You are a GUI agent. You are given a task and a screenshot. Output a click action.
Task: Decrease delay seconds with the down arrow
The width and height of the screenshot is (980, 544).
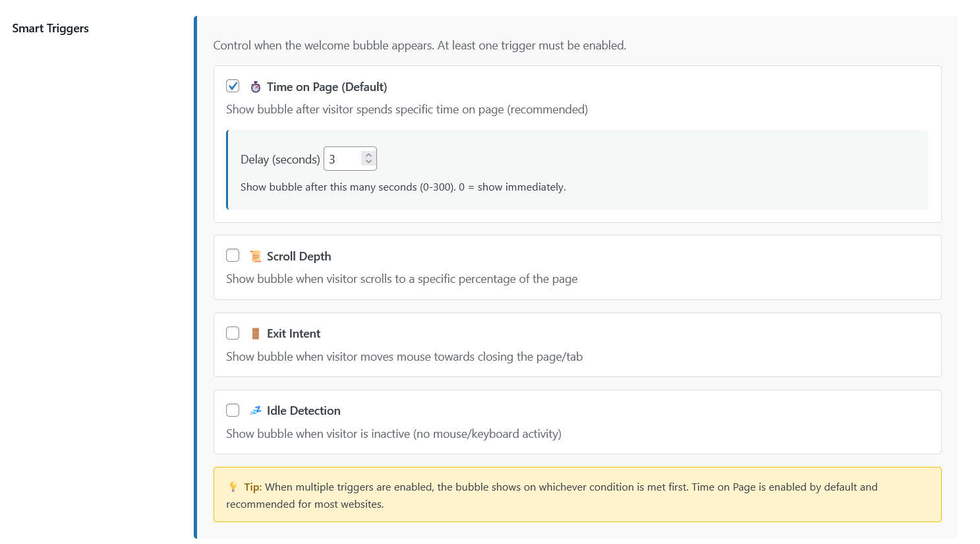click(368, 162)
